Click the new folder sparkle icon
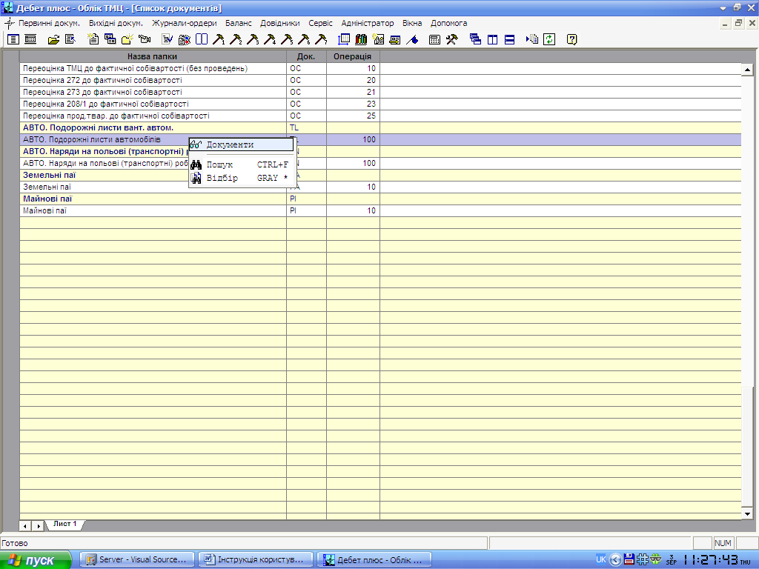759x569 pixels. coord(127,40)
